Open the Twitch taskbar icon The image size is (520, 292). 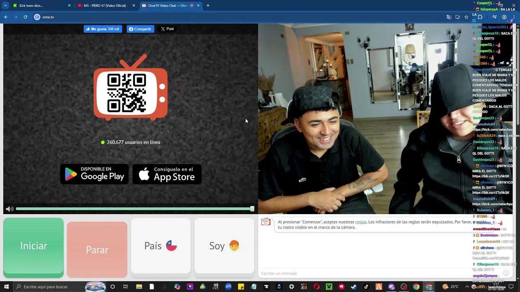click(190, 287)
